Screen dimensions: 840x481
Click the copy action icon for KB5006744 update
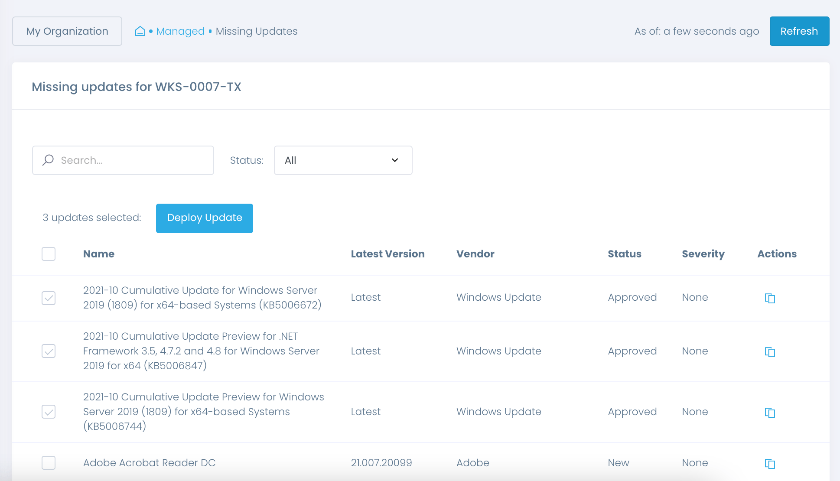tap(770, 413)
